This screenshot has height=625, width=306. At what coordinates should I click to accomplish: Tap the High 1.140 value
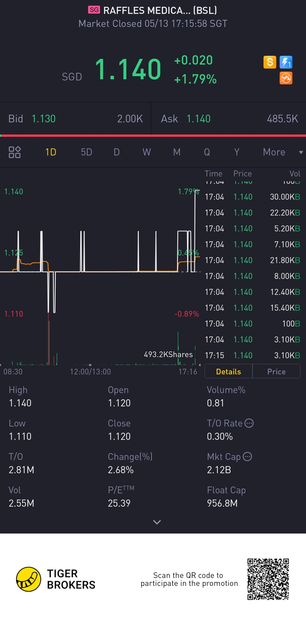(x=20, y=403)
